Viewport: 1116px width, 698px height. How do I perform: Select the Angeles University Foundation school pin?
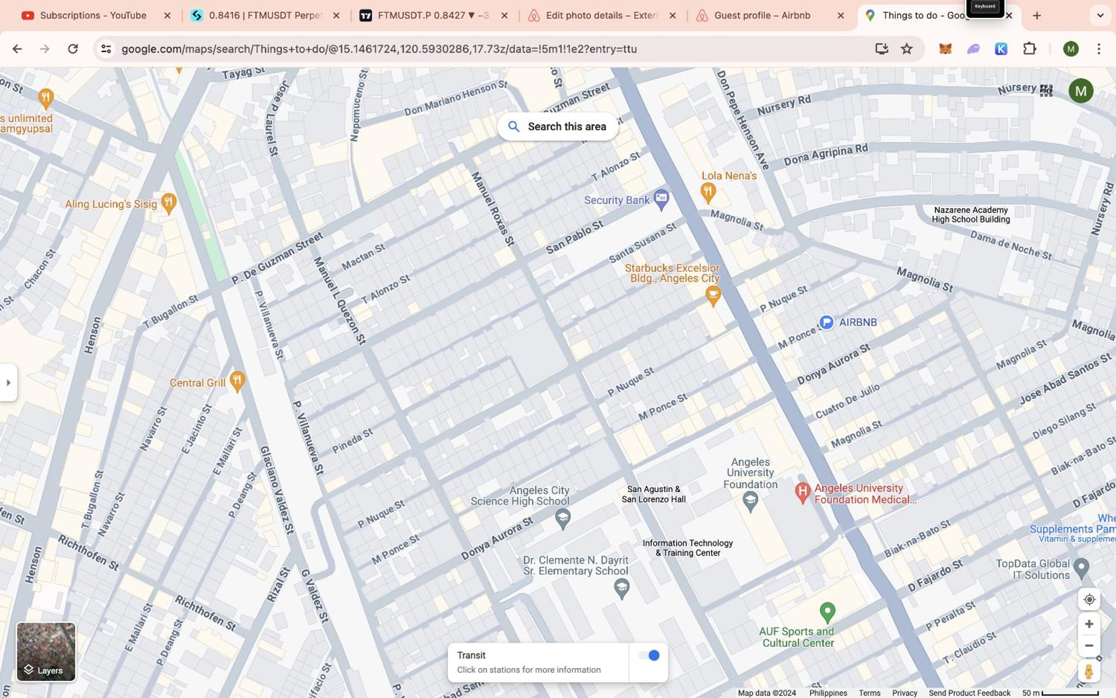750,501
